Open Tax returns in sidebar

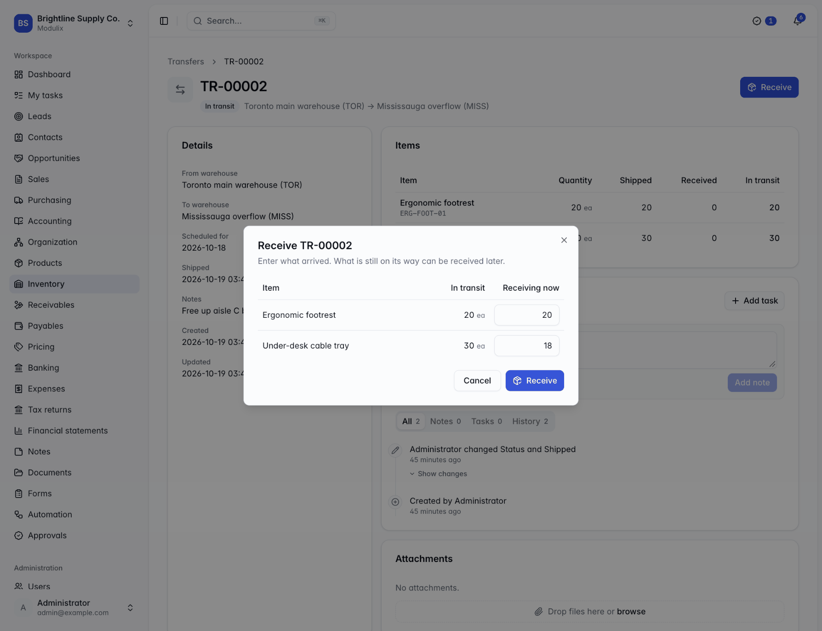tap(74, 410)
